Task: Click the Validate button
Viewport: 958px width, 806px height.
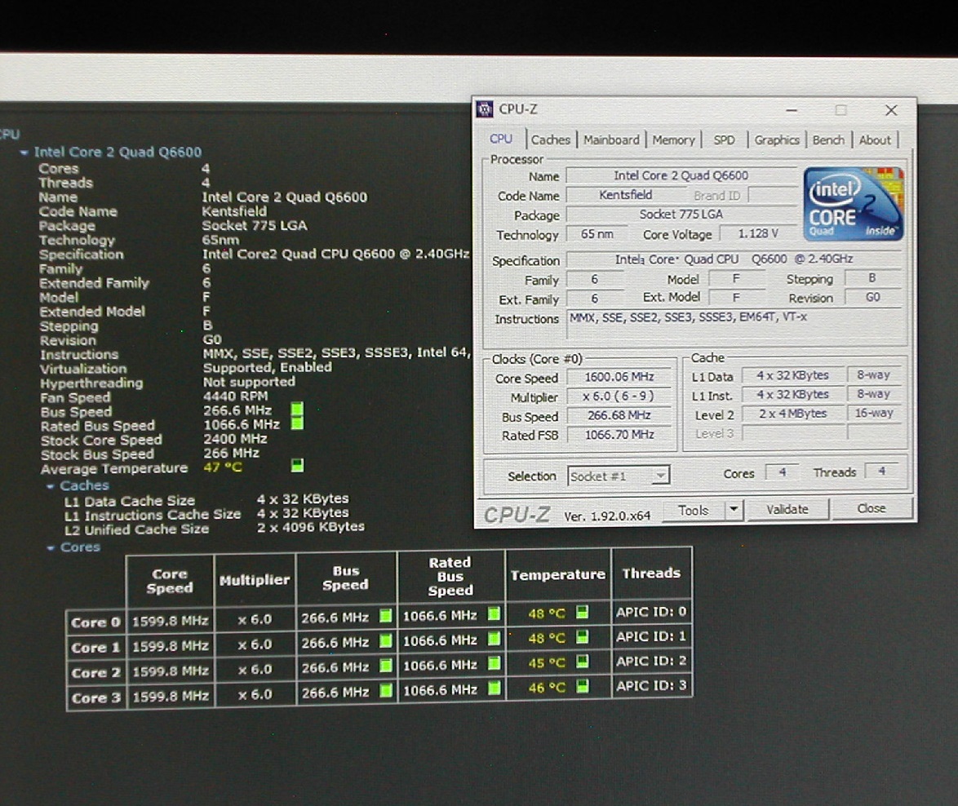Action: click(x=787, y=508)
